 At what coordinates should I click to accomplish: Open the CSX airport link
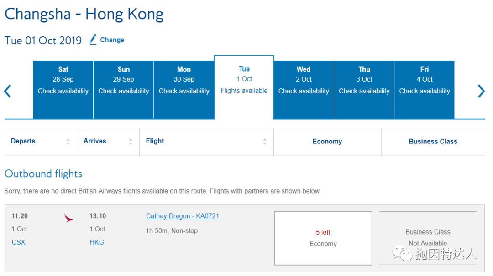coord(18,242)
